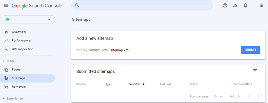
Task: Go to next page of sitemaps
Action: [258, 96]
